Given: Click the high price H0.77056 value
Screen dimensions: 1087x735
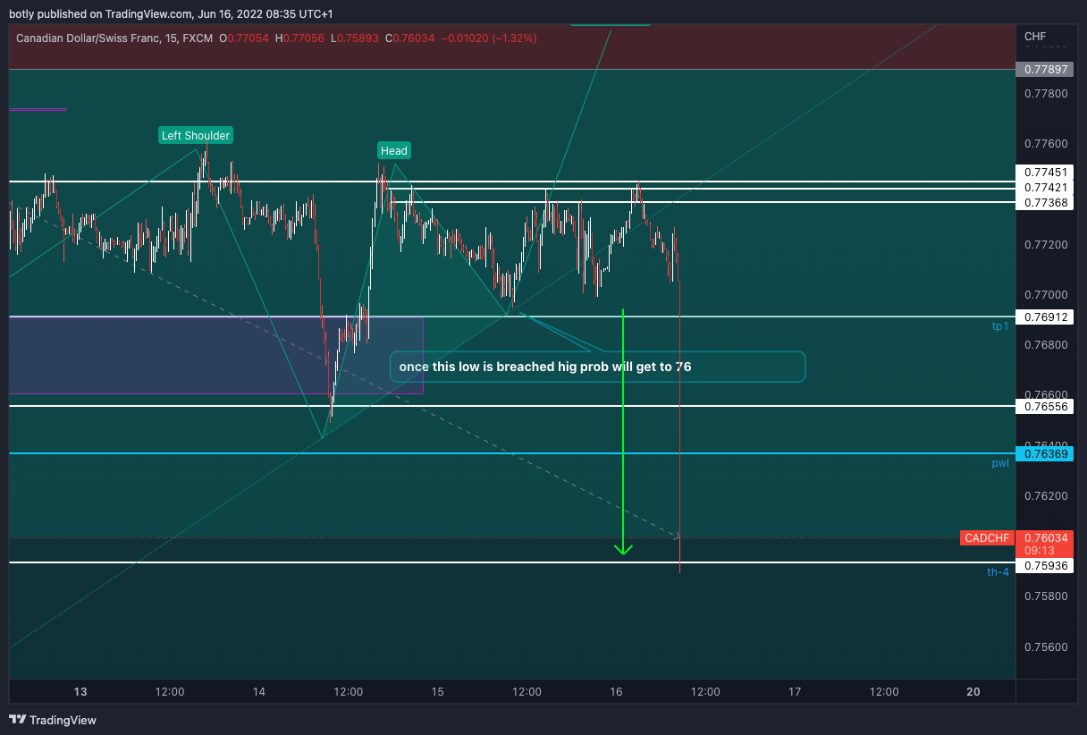Looking at the screenshot, I should point(299,38).
